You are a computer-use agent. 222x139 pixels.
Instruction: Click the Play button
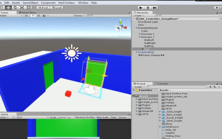tap(141, 8)
